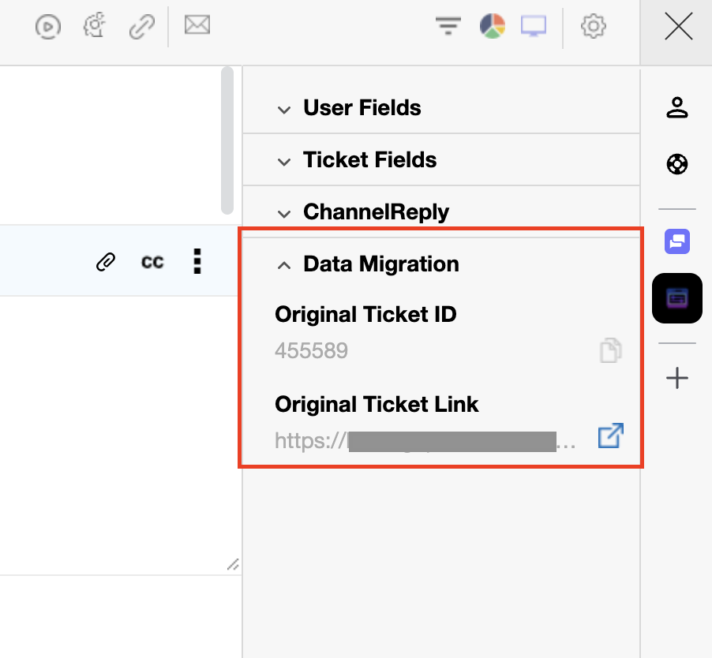712x658 pixels.
Task: Click the play circle icon in the toolbar
Action: pos(48,27)
